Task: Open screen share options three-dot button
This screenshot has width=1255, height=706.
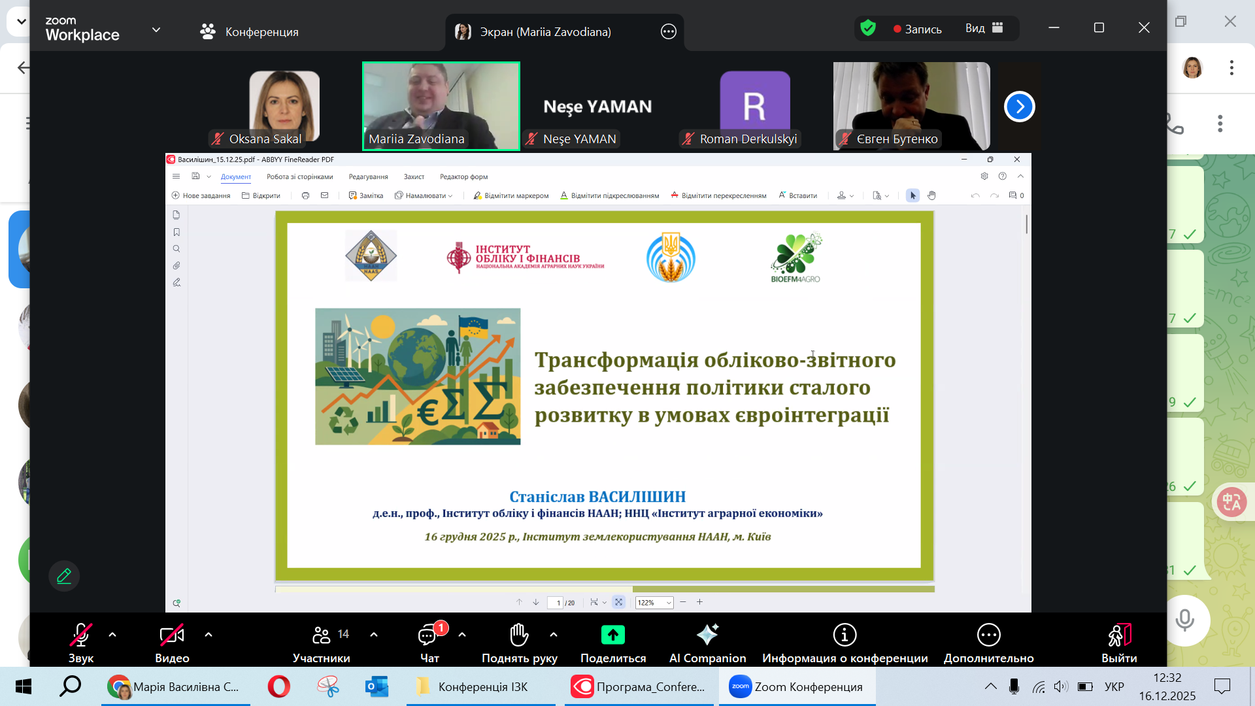Action: click(668, 31)
